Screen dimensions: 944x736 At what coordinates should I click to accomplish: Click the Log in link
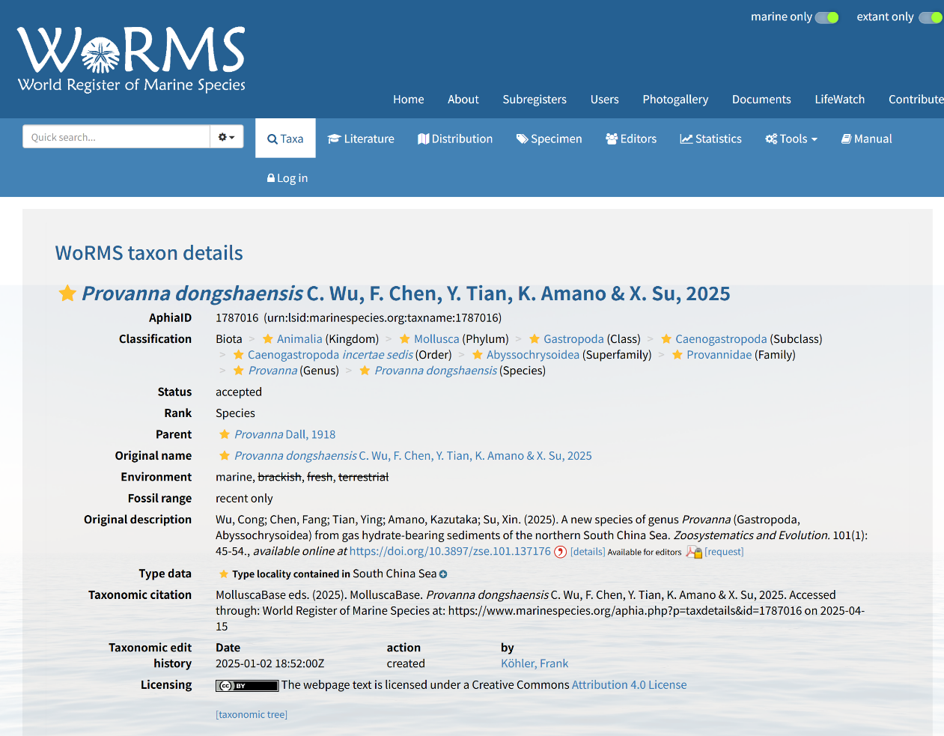(x=287, y=178)
